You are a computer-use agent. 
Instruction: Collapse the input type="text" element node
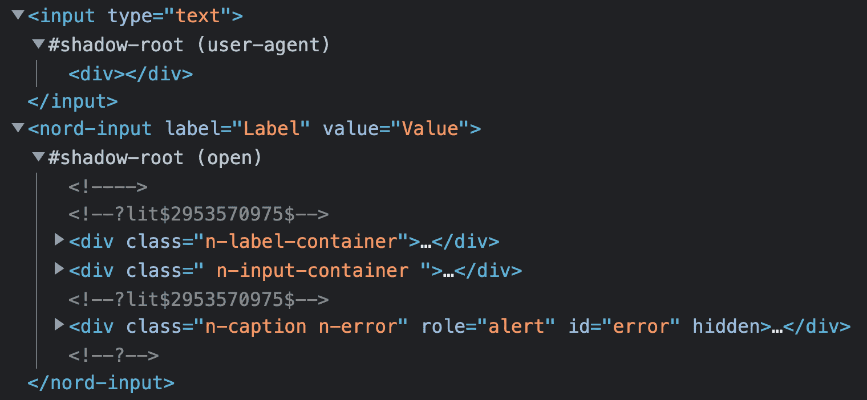[x=18, y=15]
